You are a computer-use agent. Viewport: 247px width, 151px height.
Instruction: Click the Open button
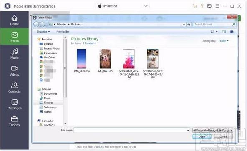pyautogui.click(x=202, y=136)
